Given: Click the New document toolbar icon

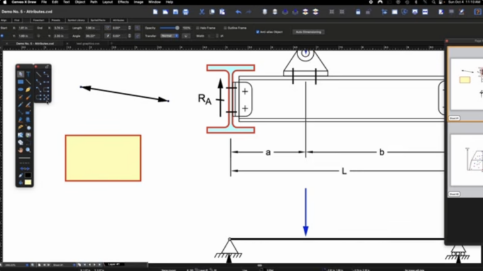Looking at the screenshot, I should tap(155, 12).
